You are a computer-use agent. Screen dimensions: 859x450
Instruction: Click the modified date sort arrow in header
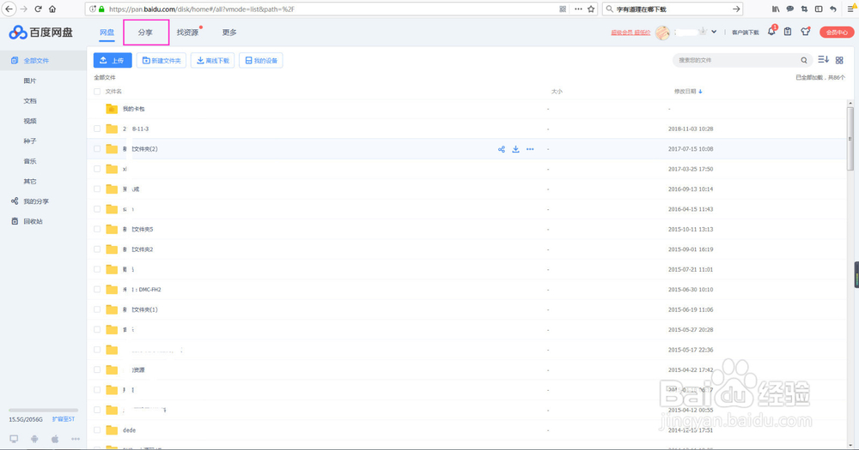tap(700, 92)
